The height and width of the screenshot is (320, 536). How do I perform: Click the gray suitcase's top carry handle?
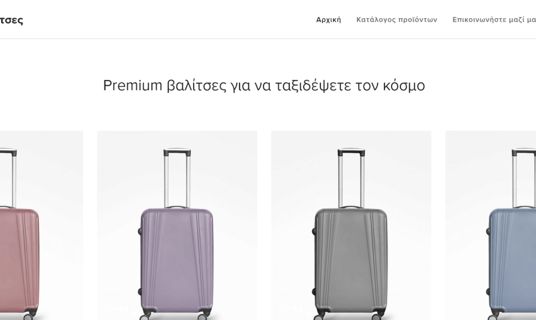(x=351, y=207)
